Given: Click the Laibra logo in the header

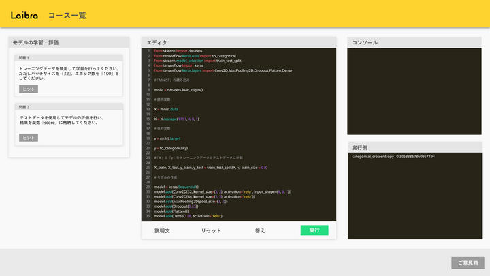Looking at the screenshot, I should coord(24,14).
